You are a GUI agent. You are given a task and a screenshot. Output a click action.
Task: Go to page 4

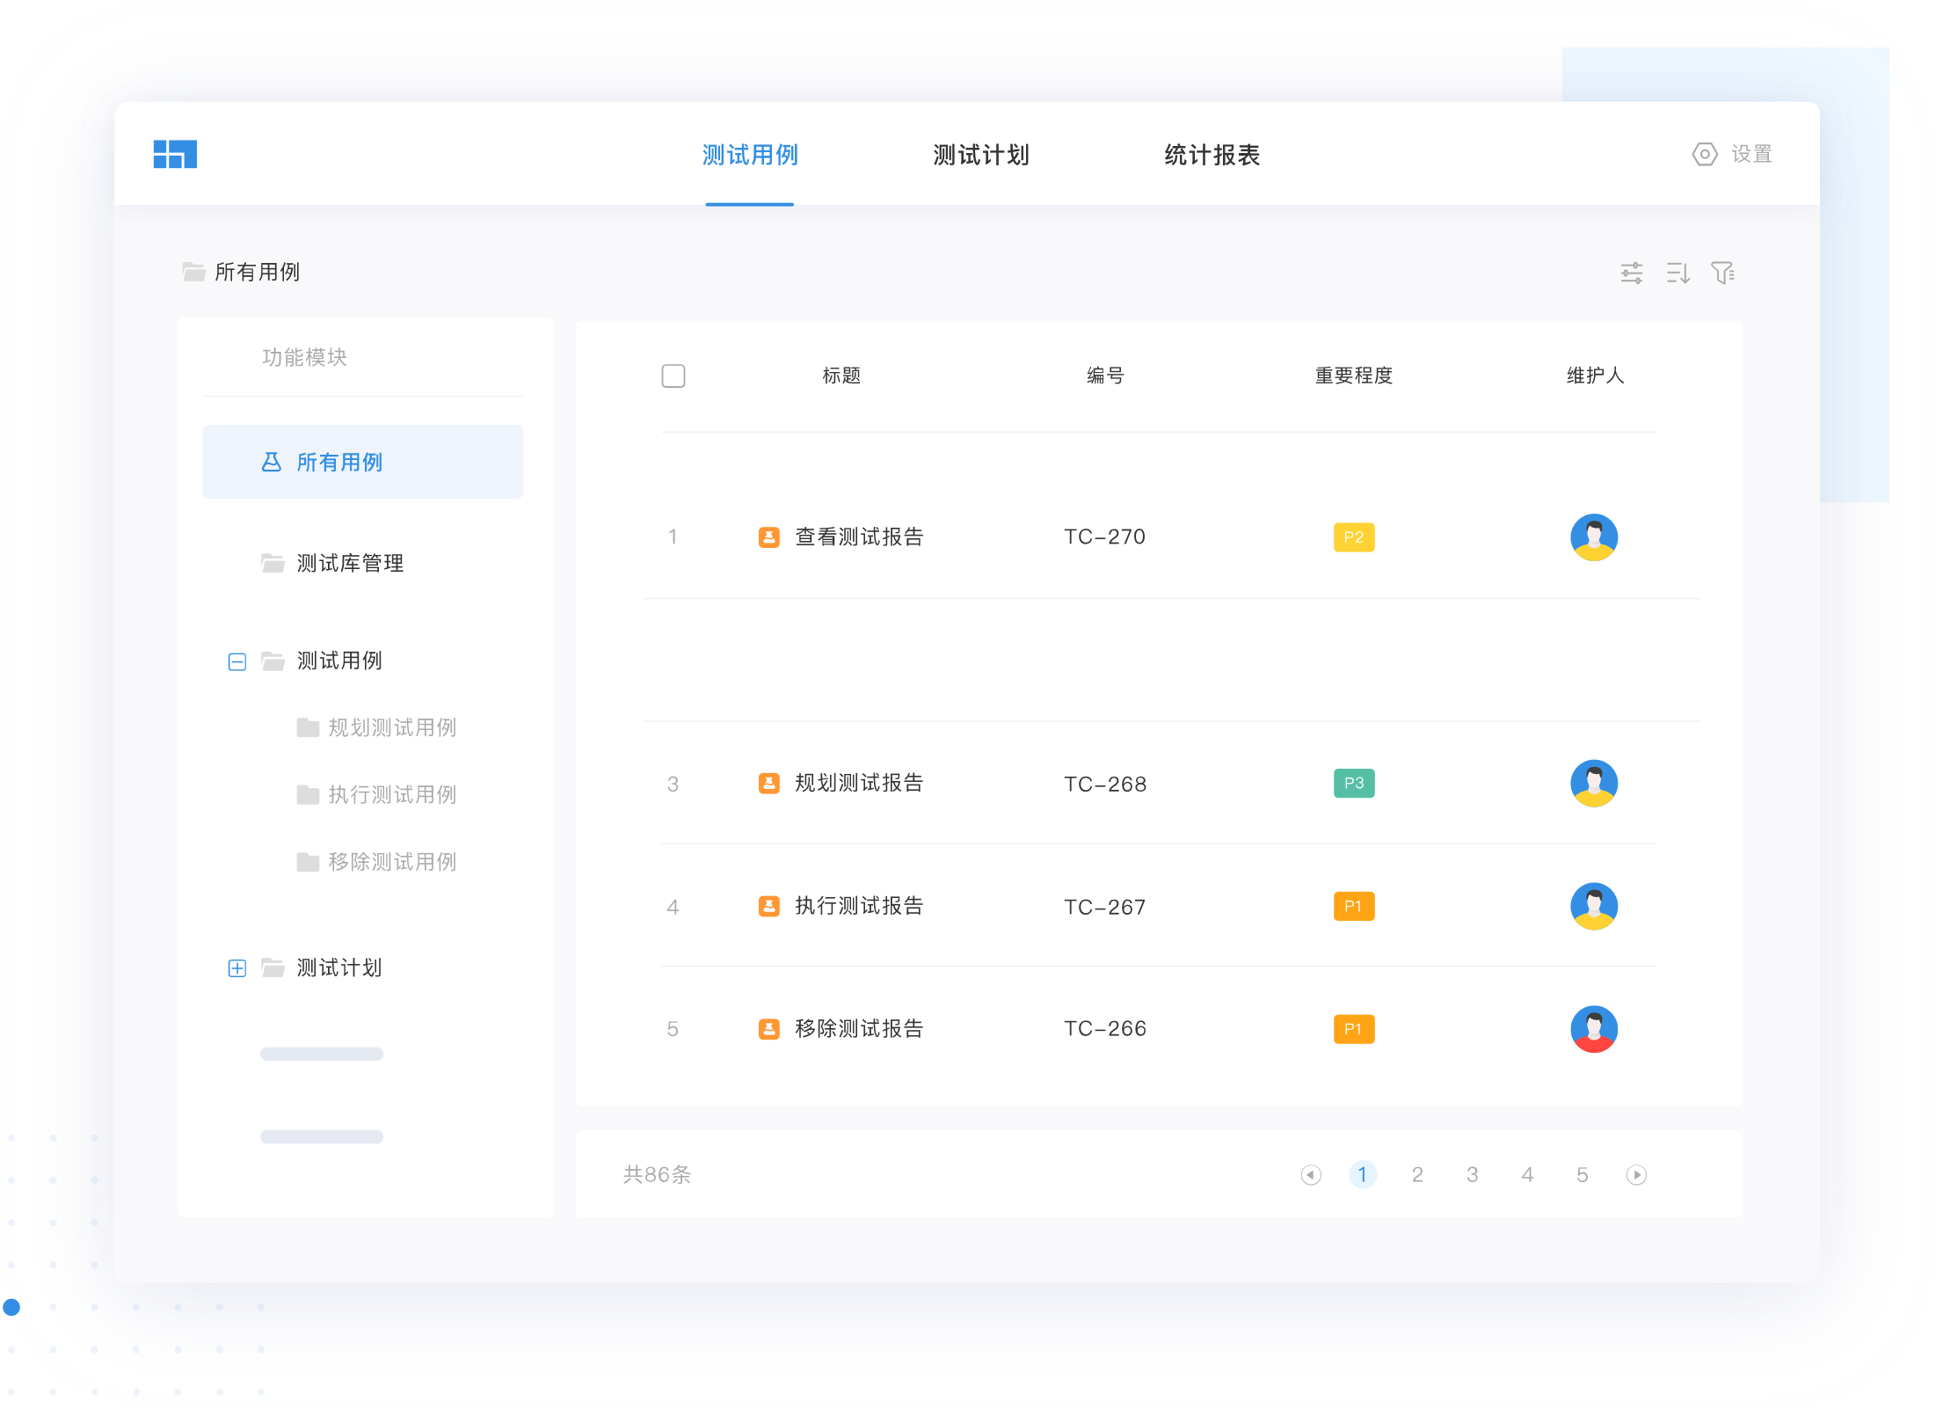[x=1528, y=1175]
